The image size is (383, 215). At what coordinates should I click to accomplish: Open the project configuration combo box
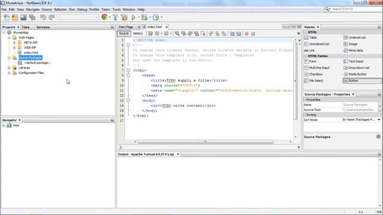pyautogui.click(x=80, y=17)
